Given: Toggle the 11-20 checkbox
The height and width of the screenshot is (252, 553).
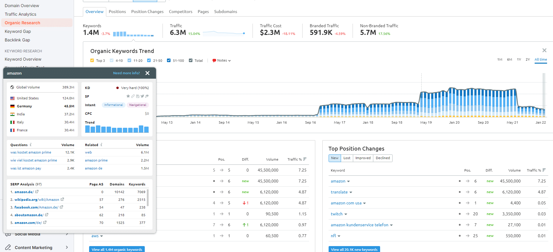Looking at the screenshot, I should point(129,60).
